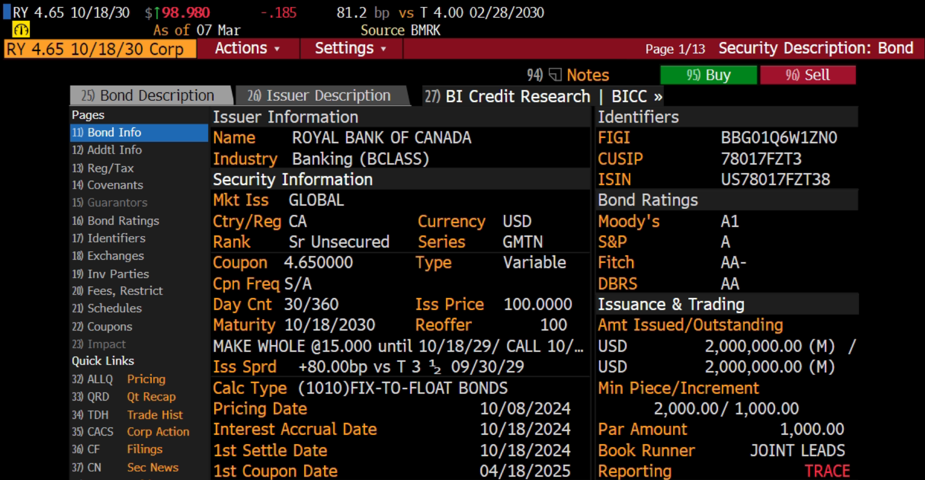Open CF Filings quick link
The image size is (925, 480).
pos(117,449)
